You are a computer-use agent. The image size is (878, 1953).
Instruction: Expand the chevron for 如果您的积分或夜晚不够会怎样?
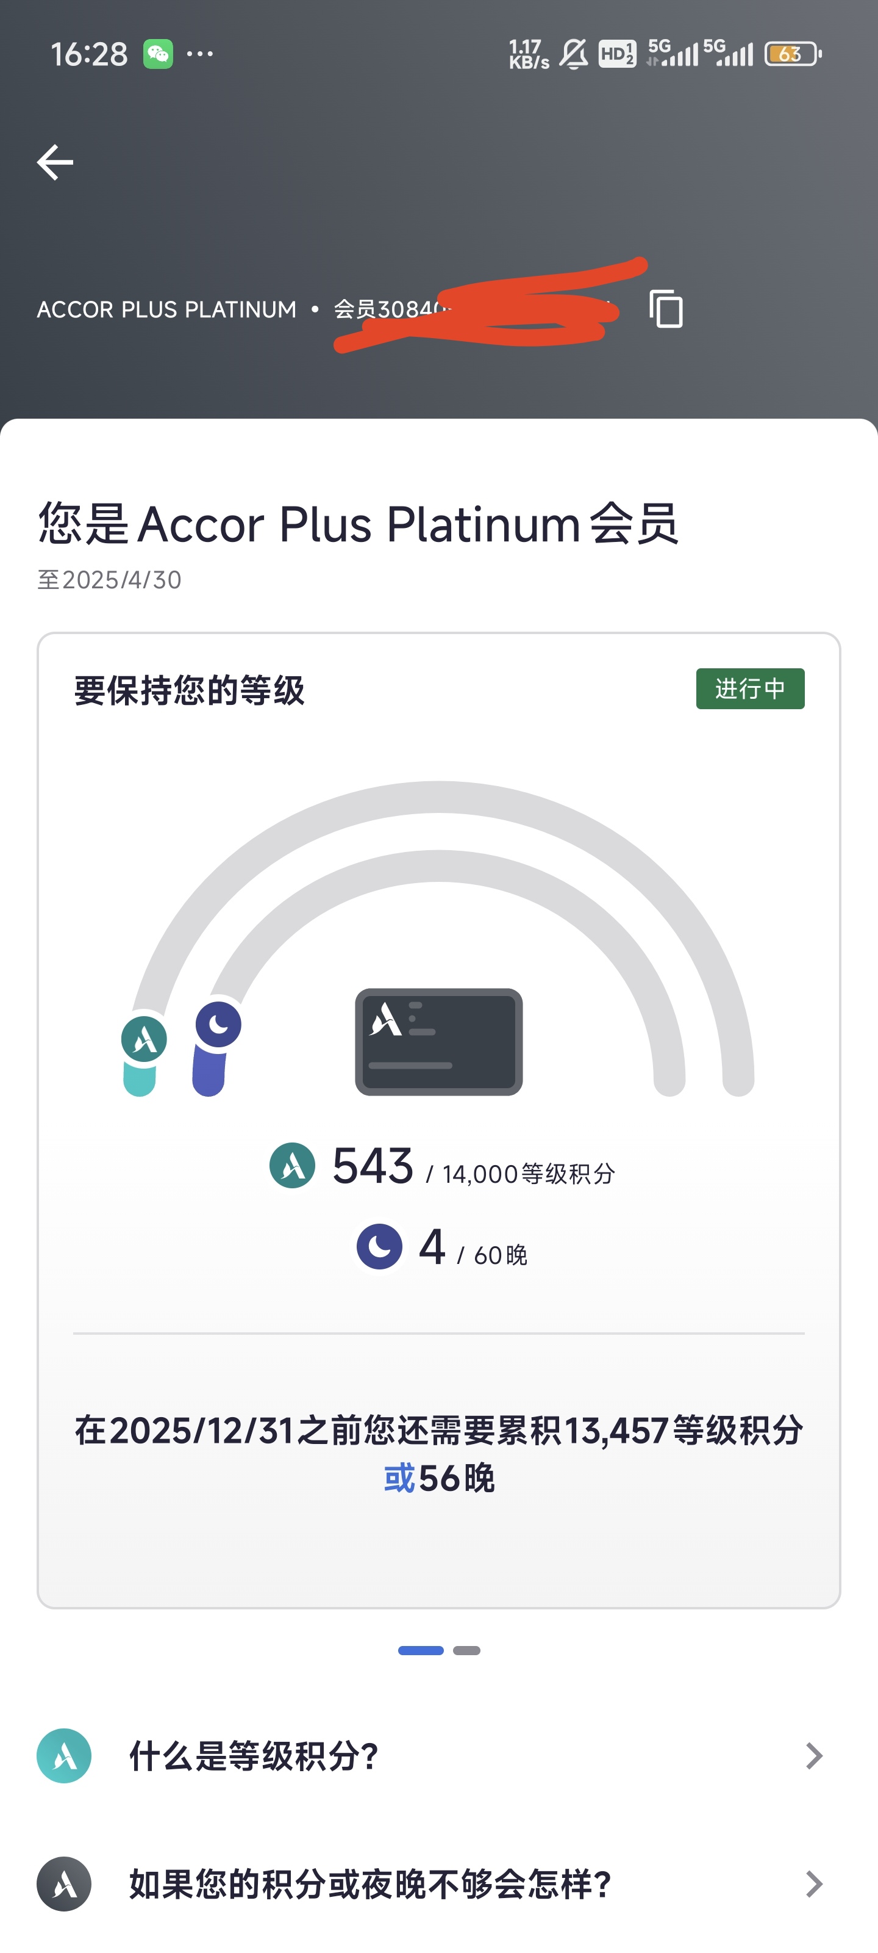click(x=815, y=1883)
